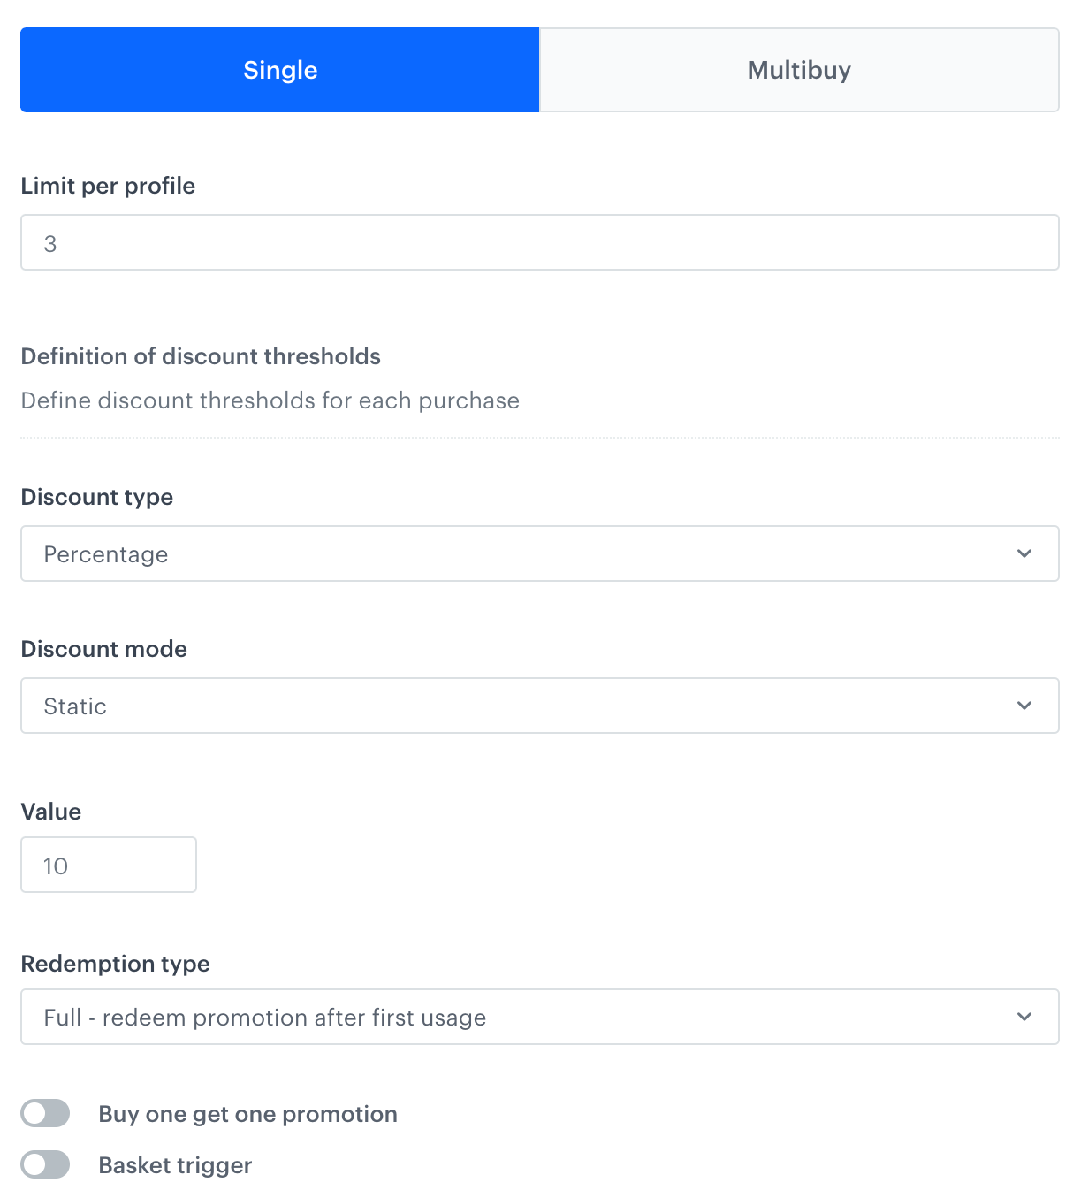Click the chevron arrow in Discount mode field
The height and width of the screenshot is (1190, 1073).
point(1024,706)
